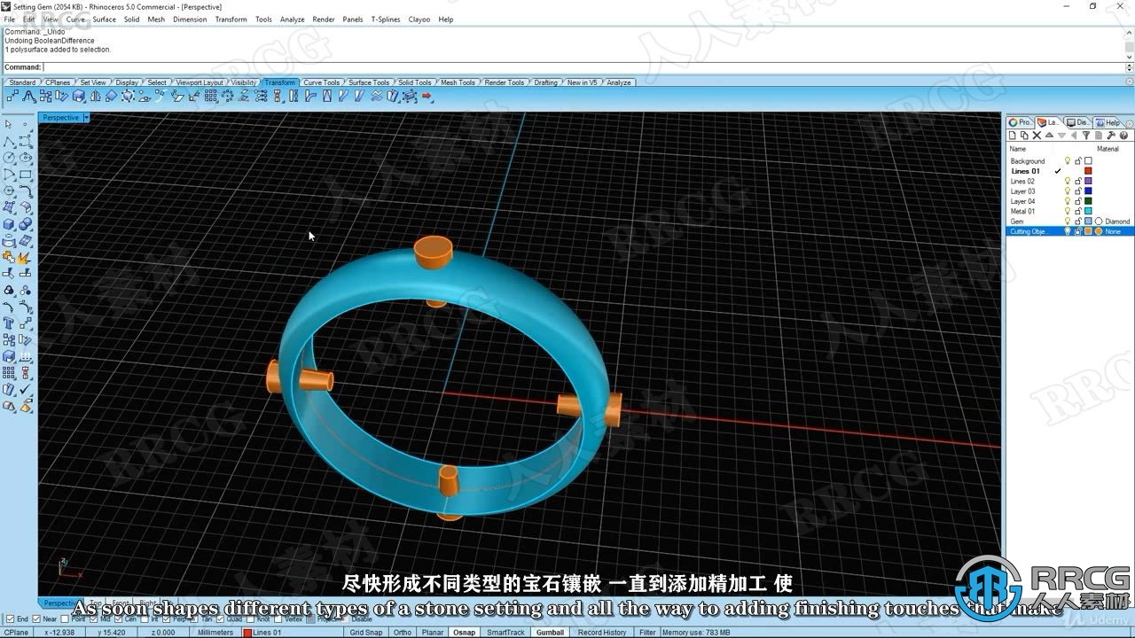Image resolution: width=1135 pixels, height=638 pixels.
Task: Click the red arrow icon in Transform toolbar
Action: (x=427, y=96)
